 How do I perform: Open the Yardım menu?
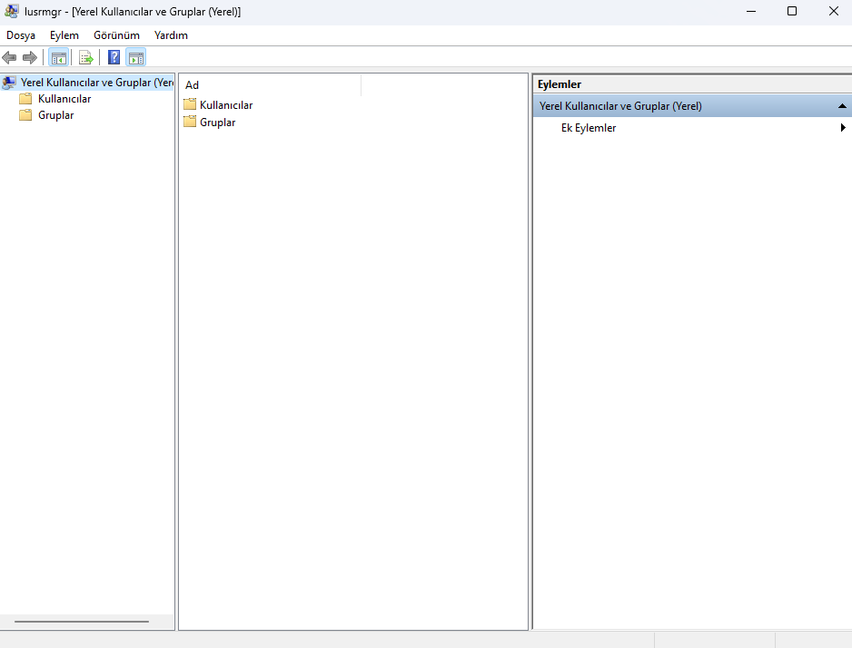(x=171, y=35)
